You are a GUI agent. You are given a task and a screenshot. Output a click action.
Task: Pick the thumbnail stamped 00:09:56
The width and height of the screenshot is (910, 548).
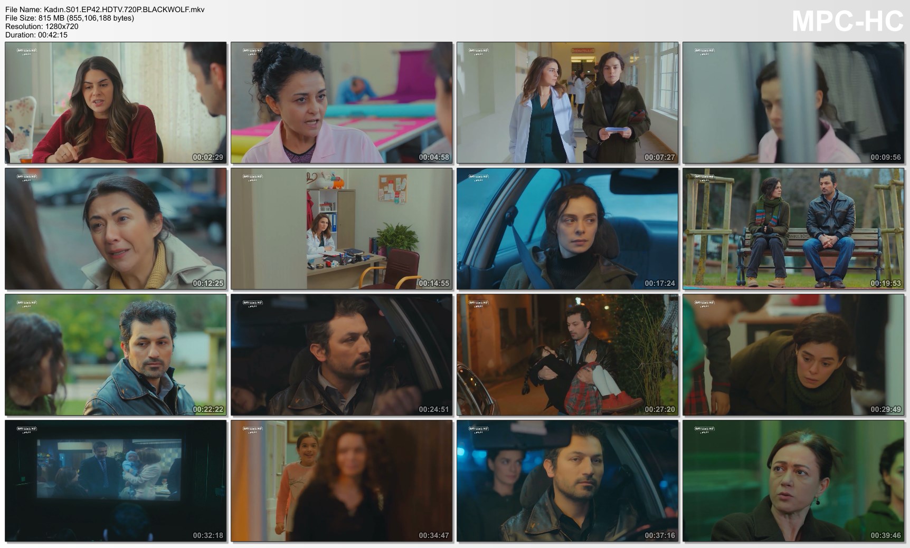[x=793, y=103]
